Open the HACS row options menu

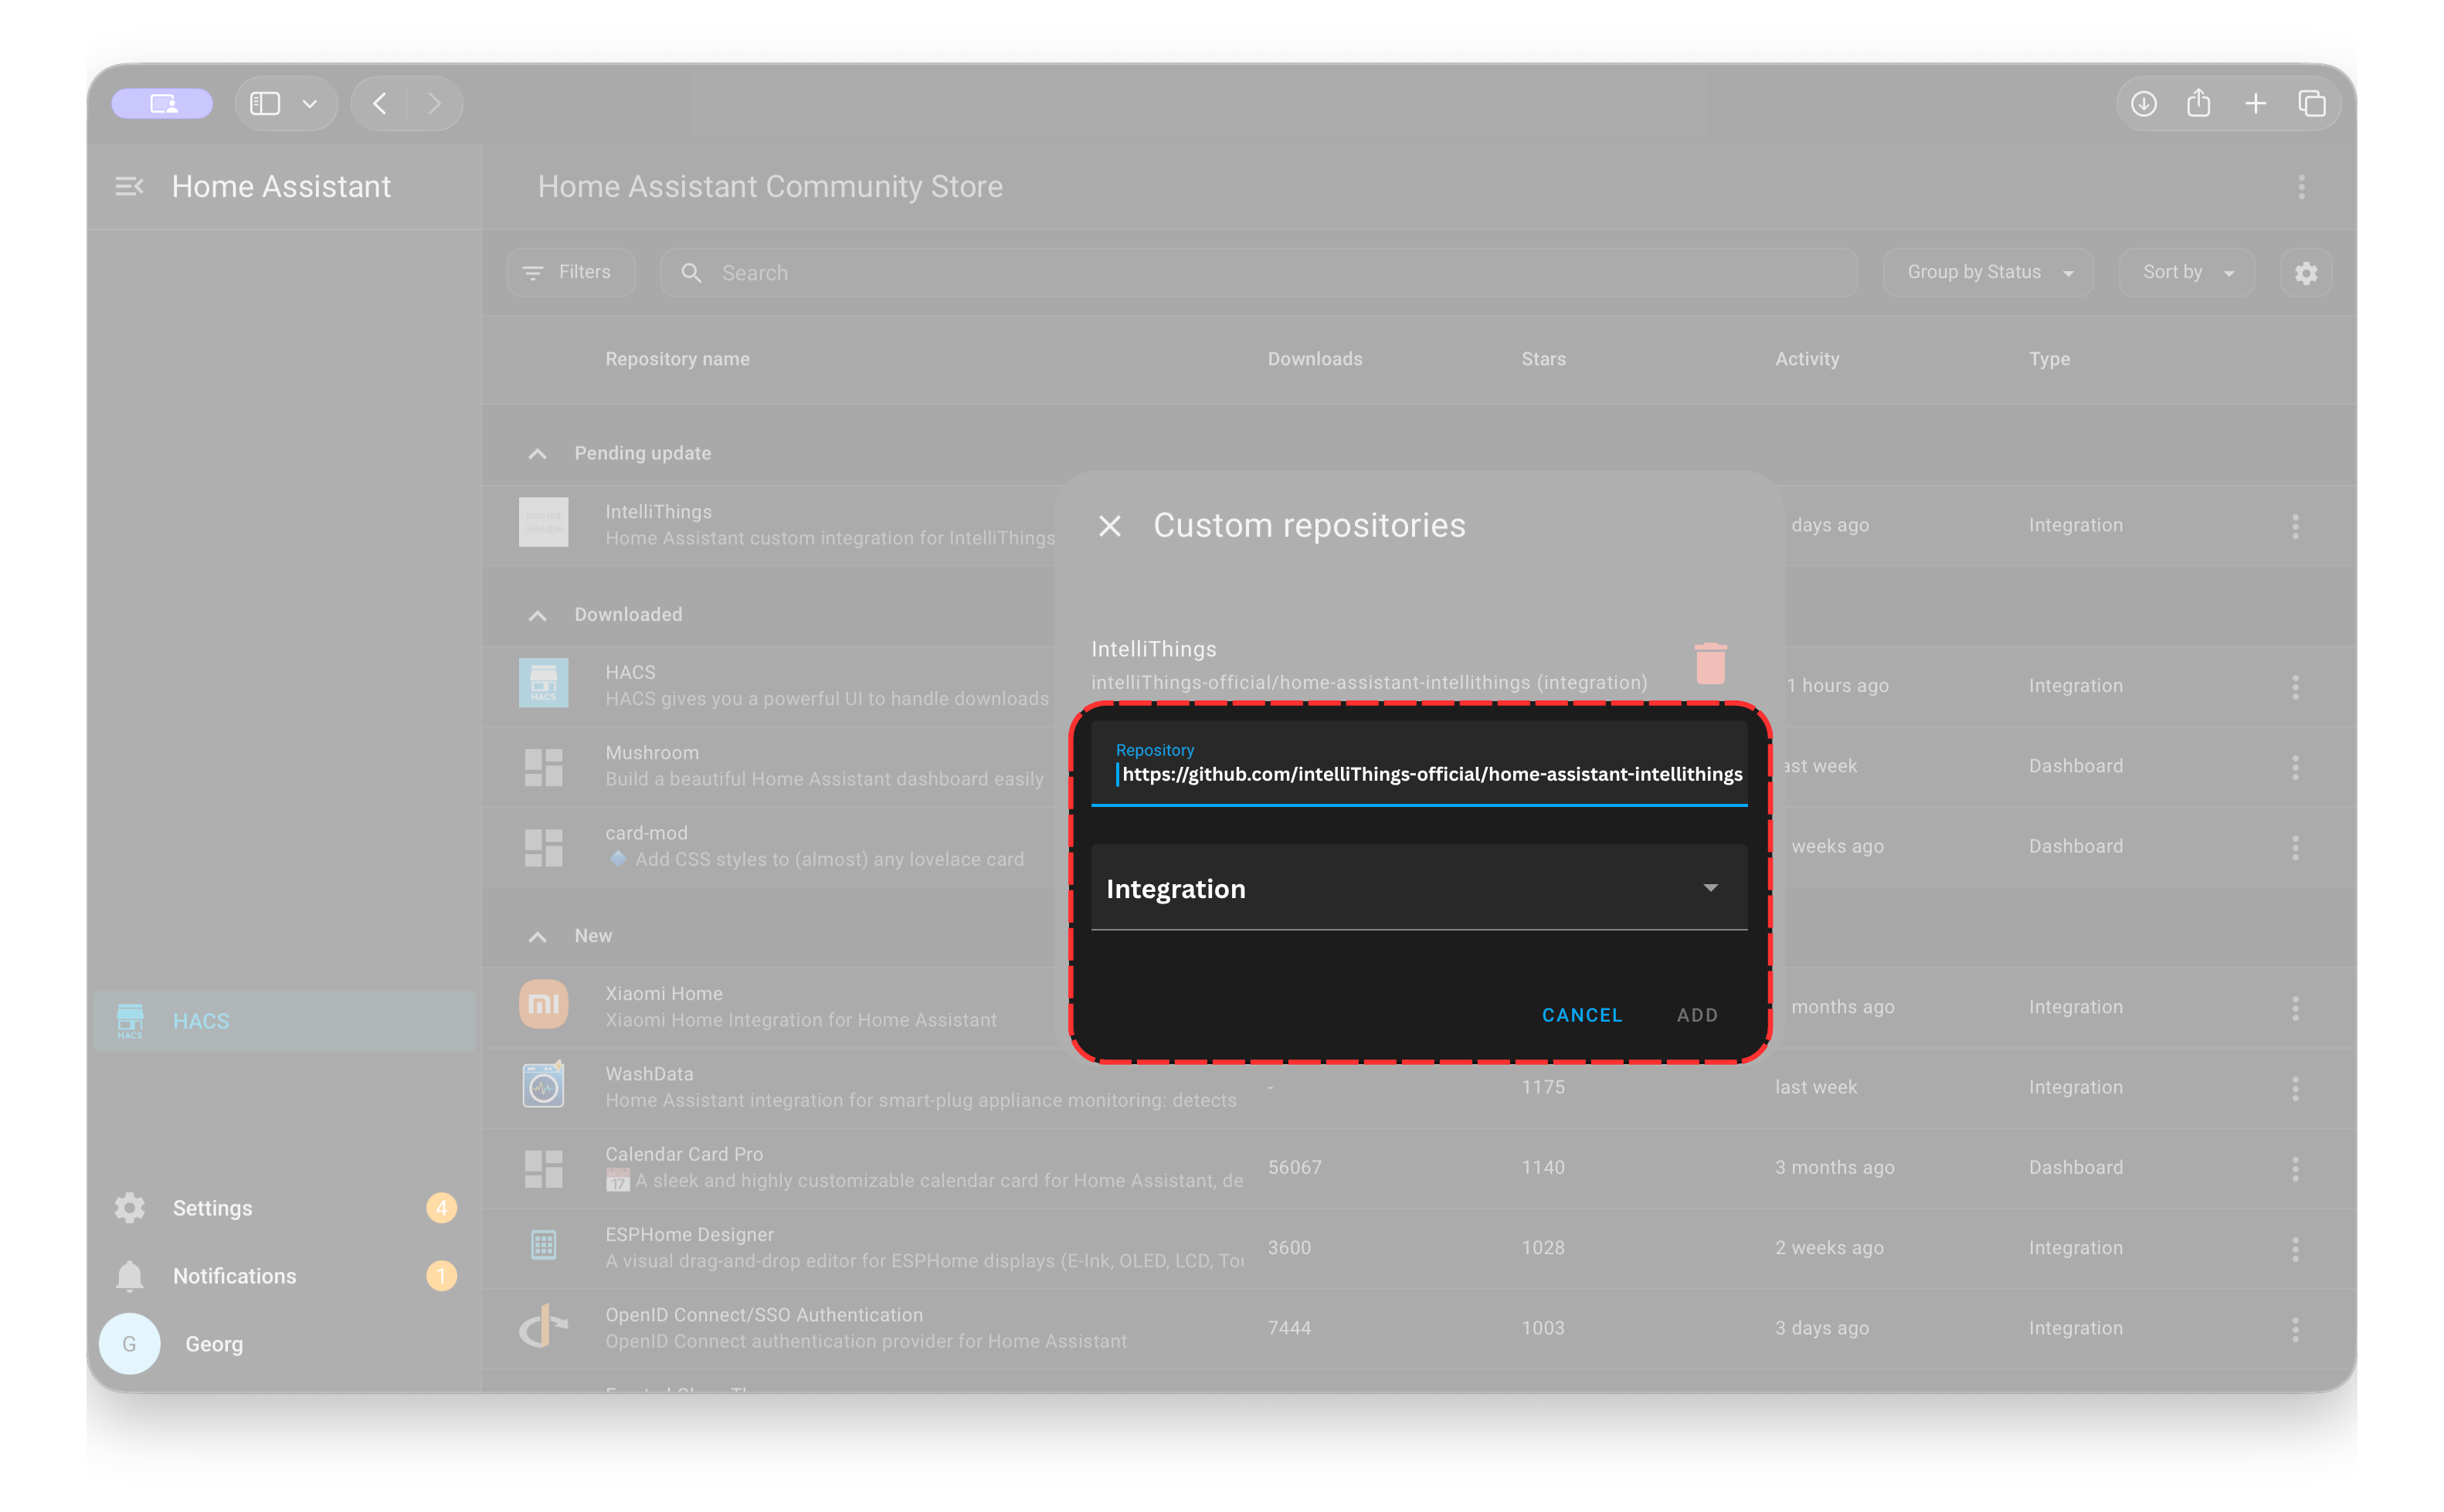pos(2295,687)
